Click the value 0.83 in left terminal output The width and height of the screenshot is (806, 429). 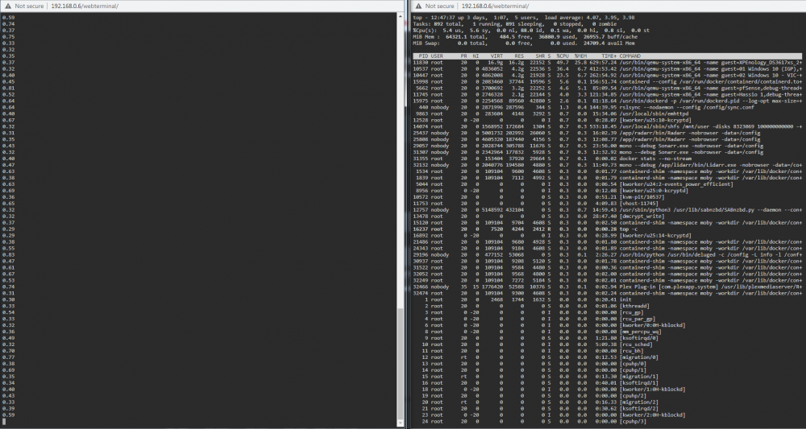(x=8, y=254)
